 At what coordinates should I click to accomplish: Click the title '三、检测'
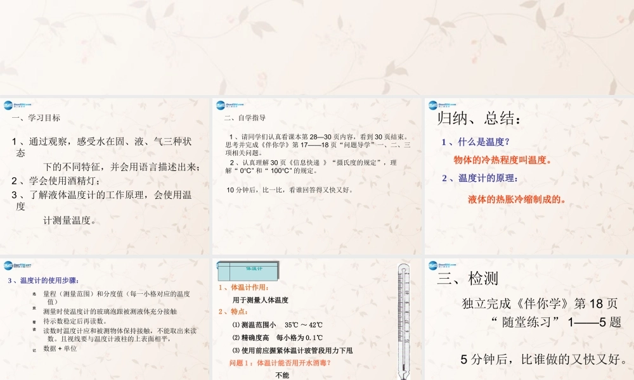tap(467, 278)
